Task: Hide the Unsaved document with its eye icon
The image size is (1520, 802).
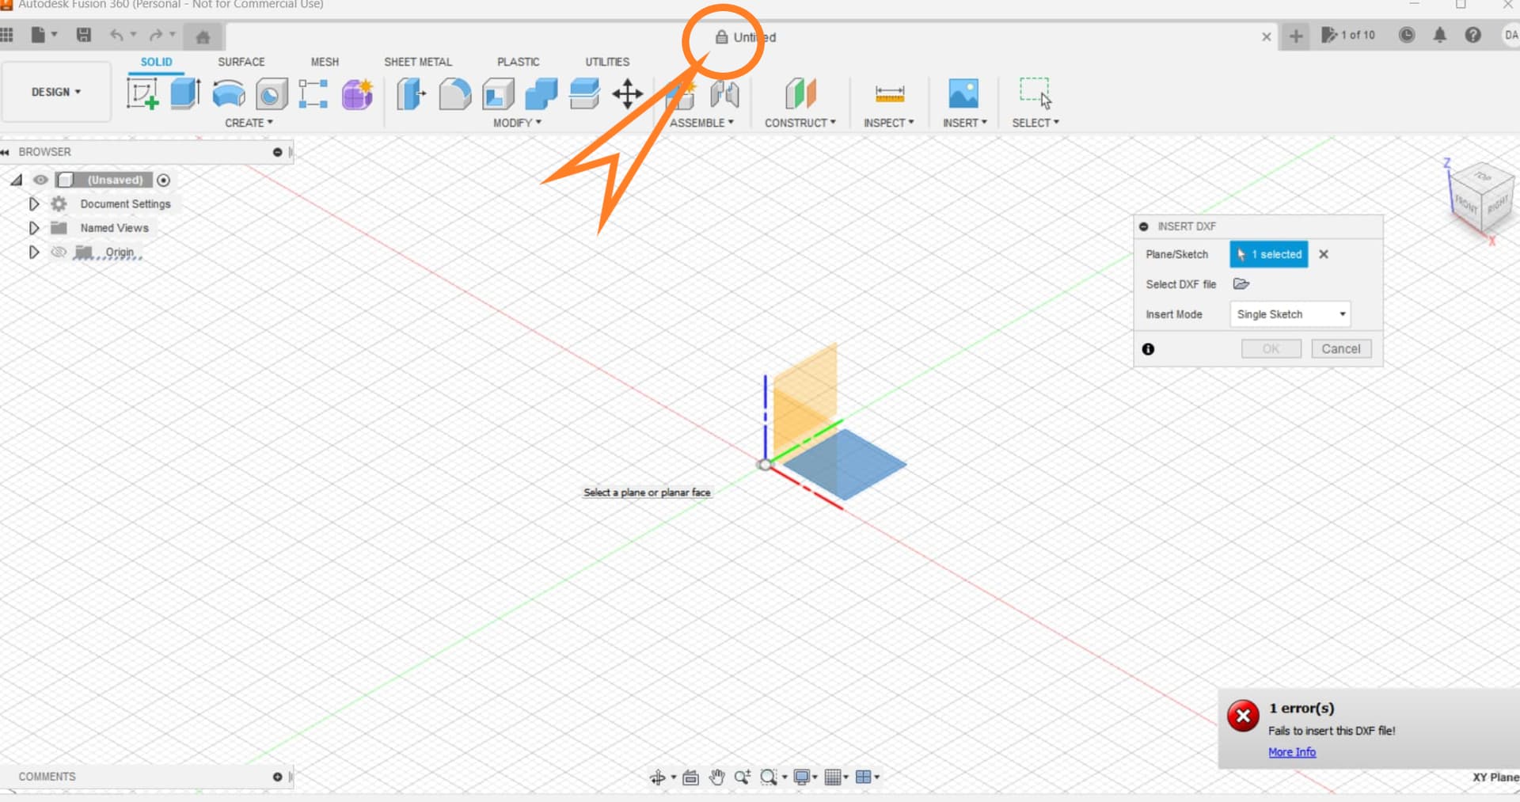Action: tap(40, 180)
